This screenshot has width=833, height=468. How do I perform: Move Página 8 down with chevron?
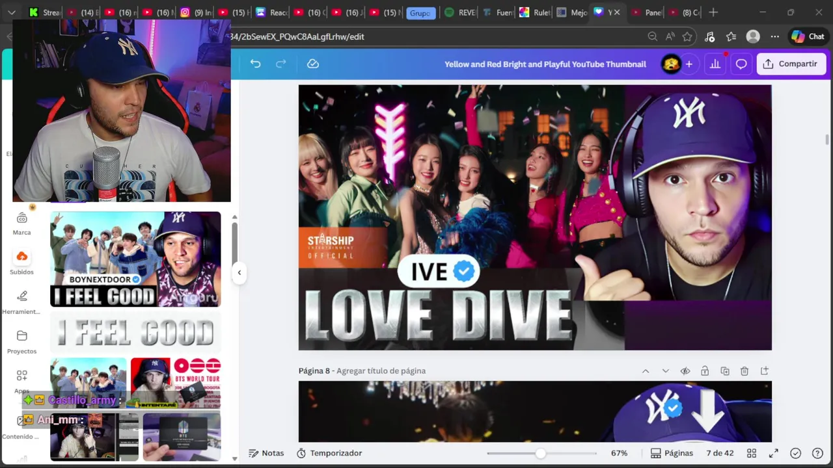[665, 371]
